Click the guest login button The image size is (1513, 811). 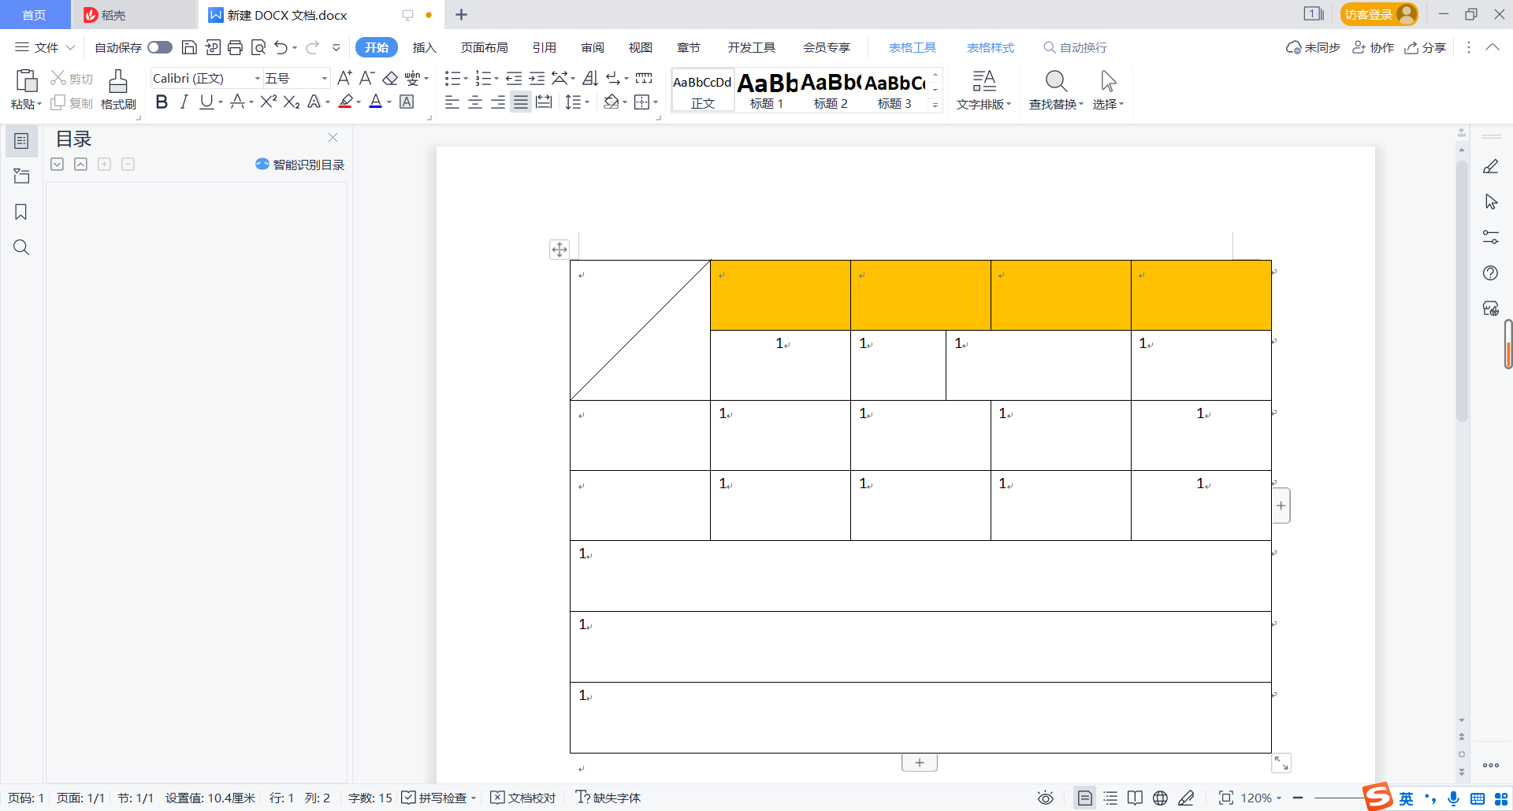tap(1378, 14)
